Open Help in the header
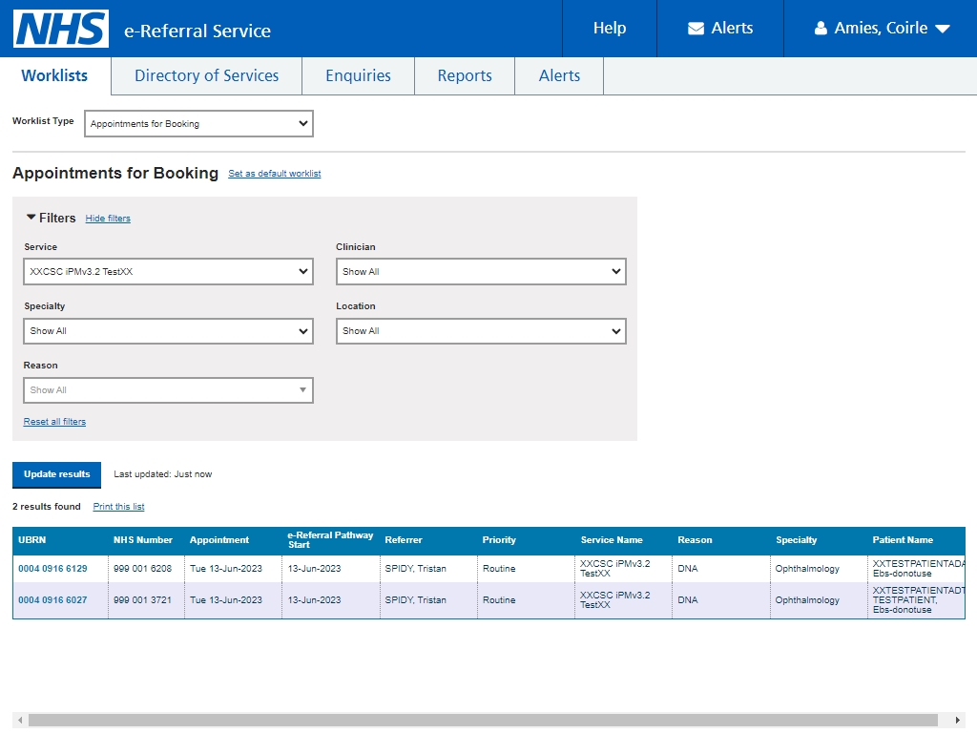The height and width of the screenshot is (733, 977). coord(610,29)
